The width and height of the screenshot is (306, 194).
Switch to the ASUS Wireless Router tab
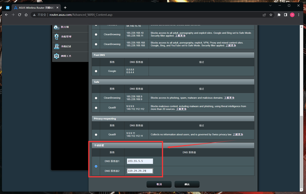33,7
